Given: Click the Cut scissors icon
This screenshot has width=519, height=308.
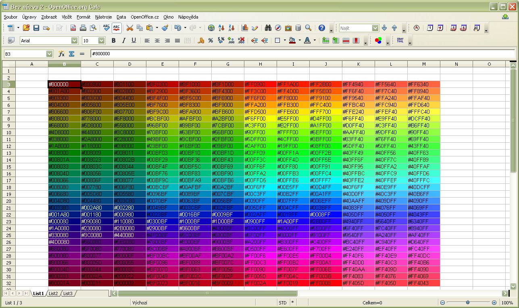Looking at the screenshot, I should [130, 28].
